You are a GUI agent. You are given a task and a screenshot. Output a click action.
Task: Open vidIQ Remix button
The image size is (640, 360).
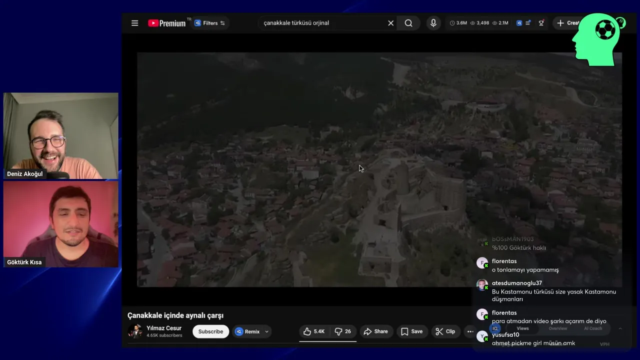pos(247,331)
